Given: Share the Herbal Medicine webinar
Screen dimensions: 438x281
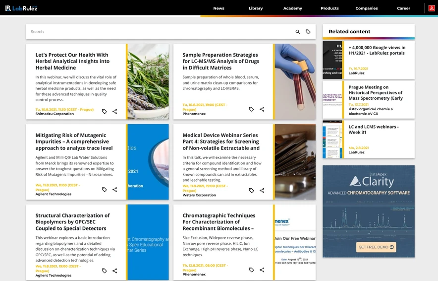Looking at the screenshot, I should coord(115,111).
